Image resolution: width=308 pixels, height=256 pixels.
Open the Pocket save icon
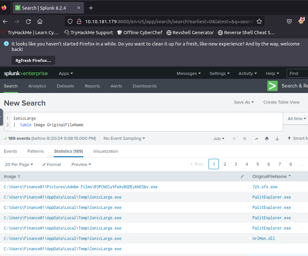(289, 21)
